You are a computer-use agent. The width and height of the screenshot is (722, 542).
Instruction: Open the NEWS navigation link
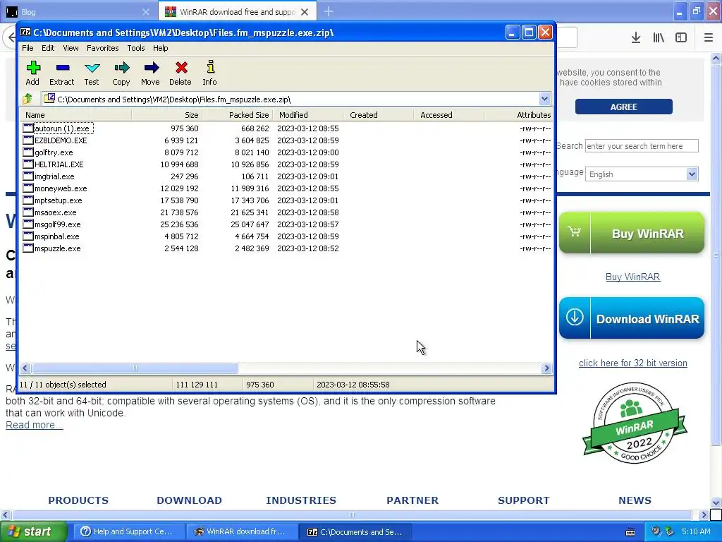coord(635,500)
